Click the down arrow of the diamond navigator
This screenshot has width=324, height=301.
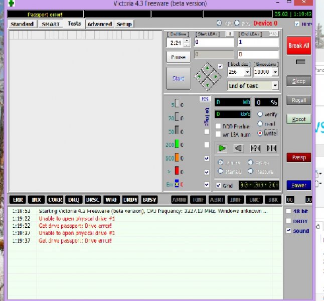208,85
